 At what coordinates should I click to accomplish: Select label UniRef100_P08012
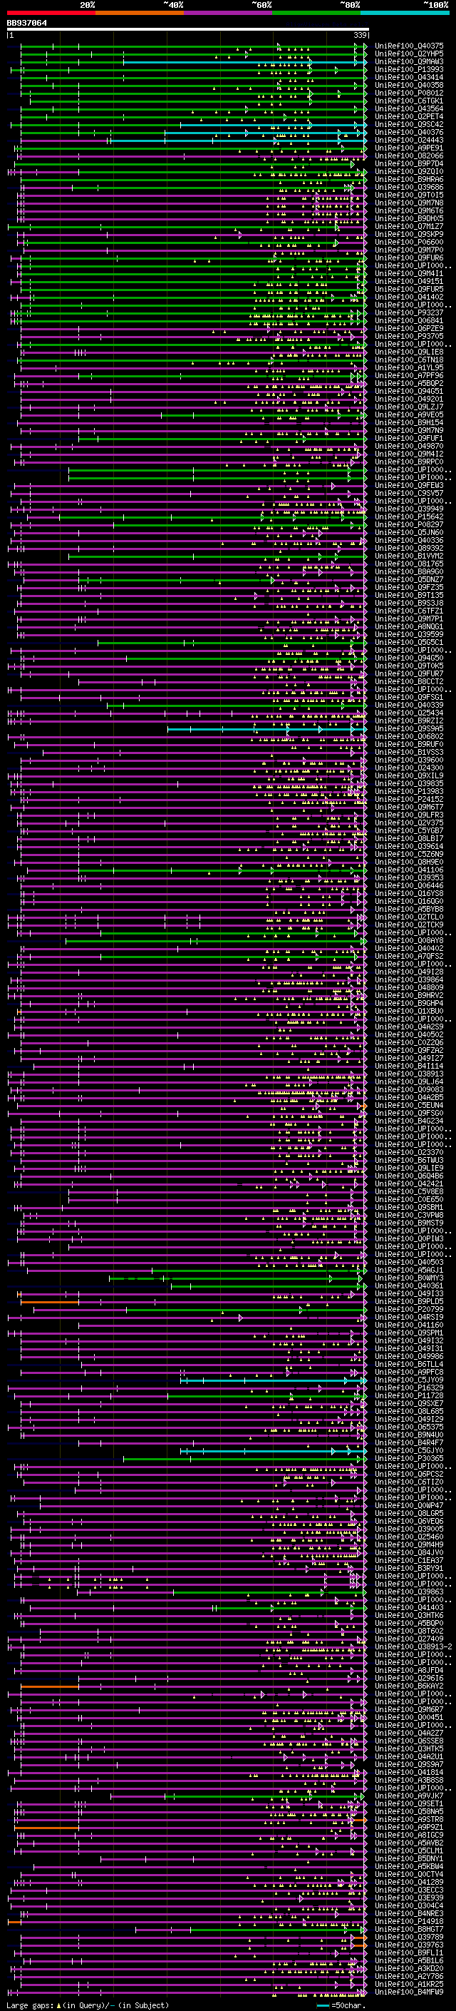point(409,93)
